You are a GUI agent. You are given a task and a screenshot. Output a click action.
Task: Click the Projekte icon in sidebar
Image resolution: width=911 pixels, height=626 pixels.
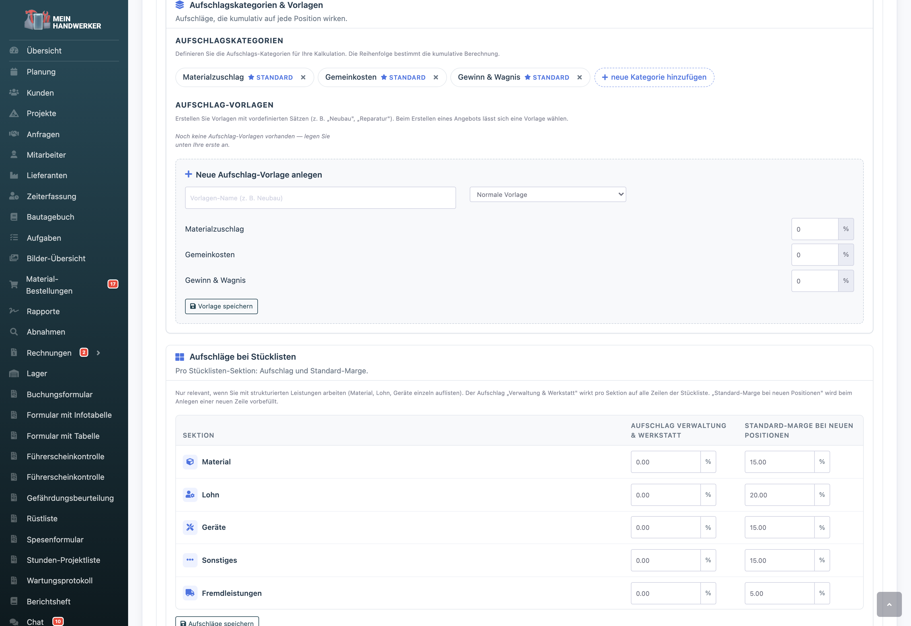14,113
